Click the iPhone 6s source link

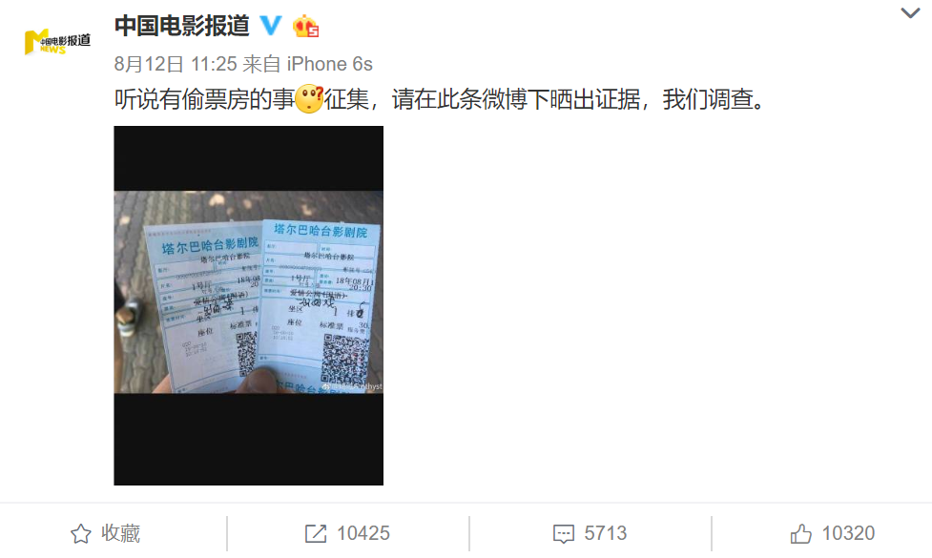click(330, 64)
